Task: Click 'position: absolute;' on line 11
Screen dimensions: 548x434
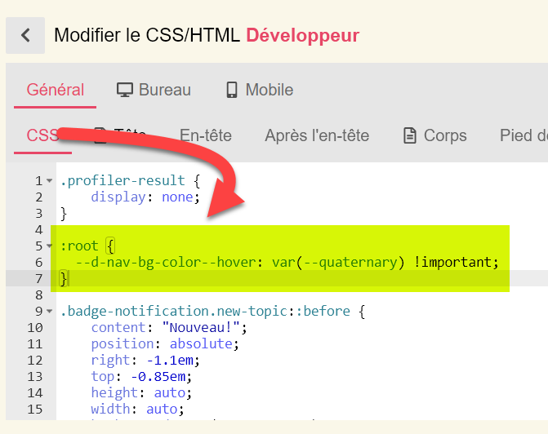Action: tap(165, 343)
